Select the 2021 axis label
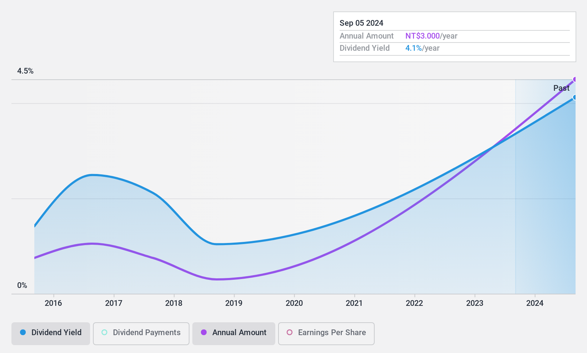 pyautogui.click(x=354, y=303)
